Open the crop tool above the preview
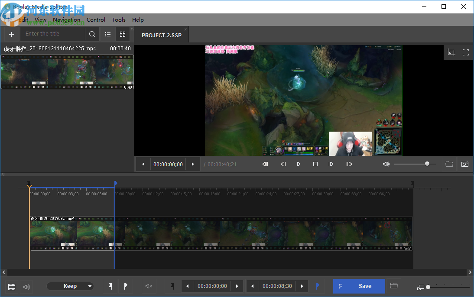Screen dimensions: 474x297 click(451, 52)
